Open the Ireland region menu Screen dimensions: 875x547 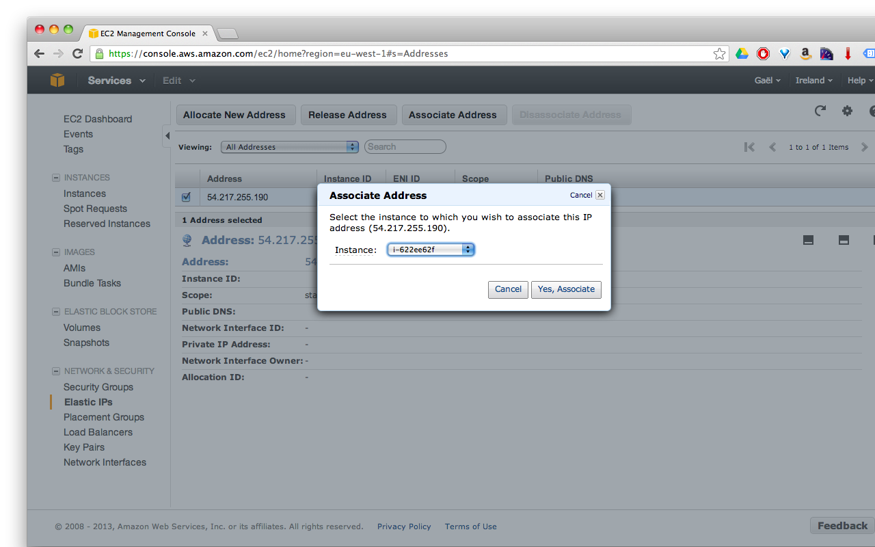tap(814, 80)
